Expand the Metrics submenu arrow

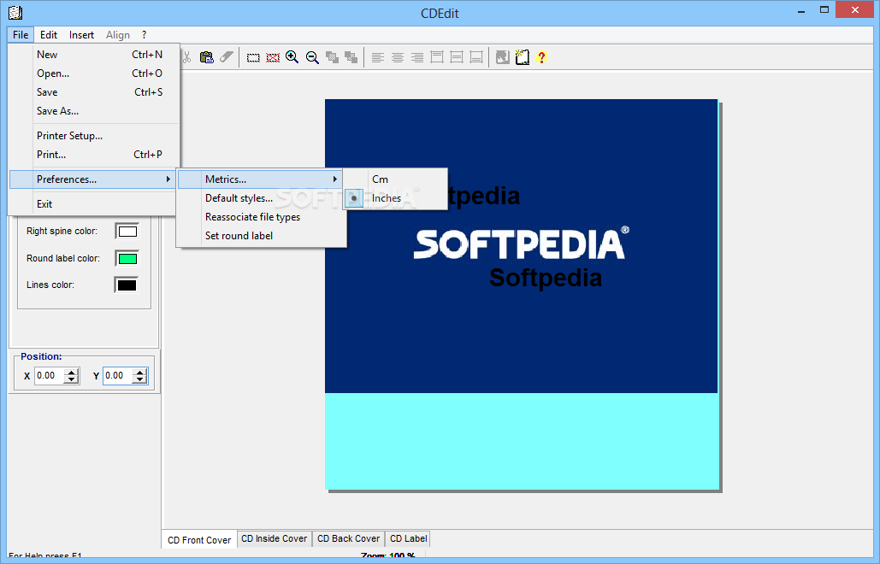[335, 179]
